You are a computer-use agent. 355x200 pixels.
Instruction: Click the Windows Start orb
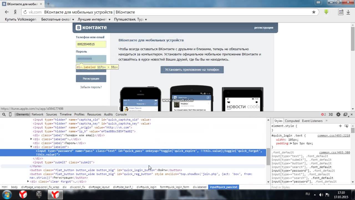6,194
